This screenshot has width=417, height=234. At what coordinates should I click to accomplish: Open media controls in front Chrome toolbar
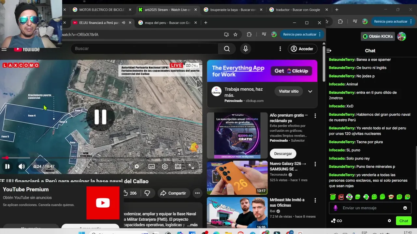click(264, 34)
